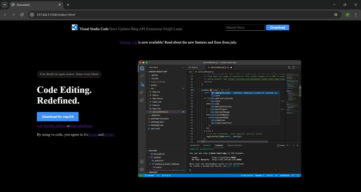
Task: Open the Accounts icon above the settings gear
Action: click(x=142, y=161)
